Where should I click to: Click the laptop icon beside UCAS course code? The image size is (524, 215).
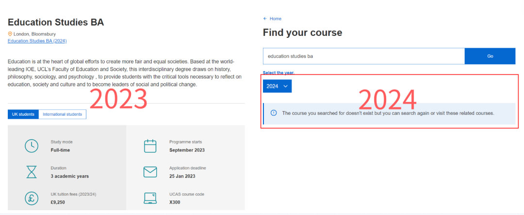150,198
